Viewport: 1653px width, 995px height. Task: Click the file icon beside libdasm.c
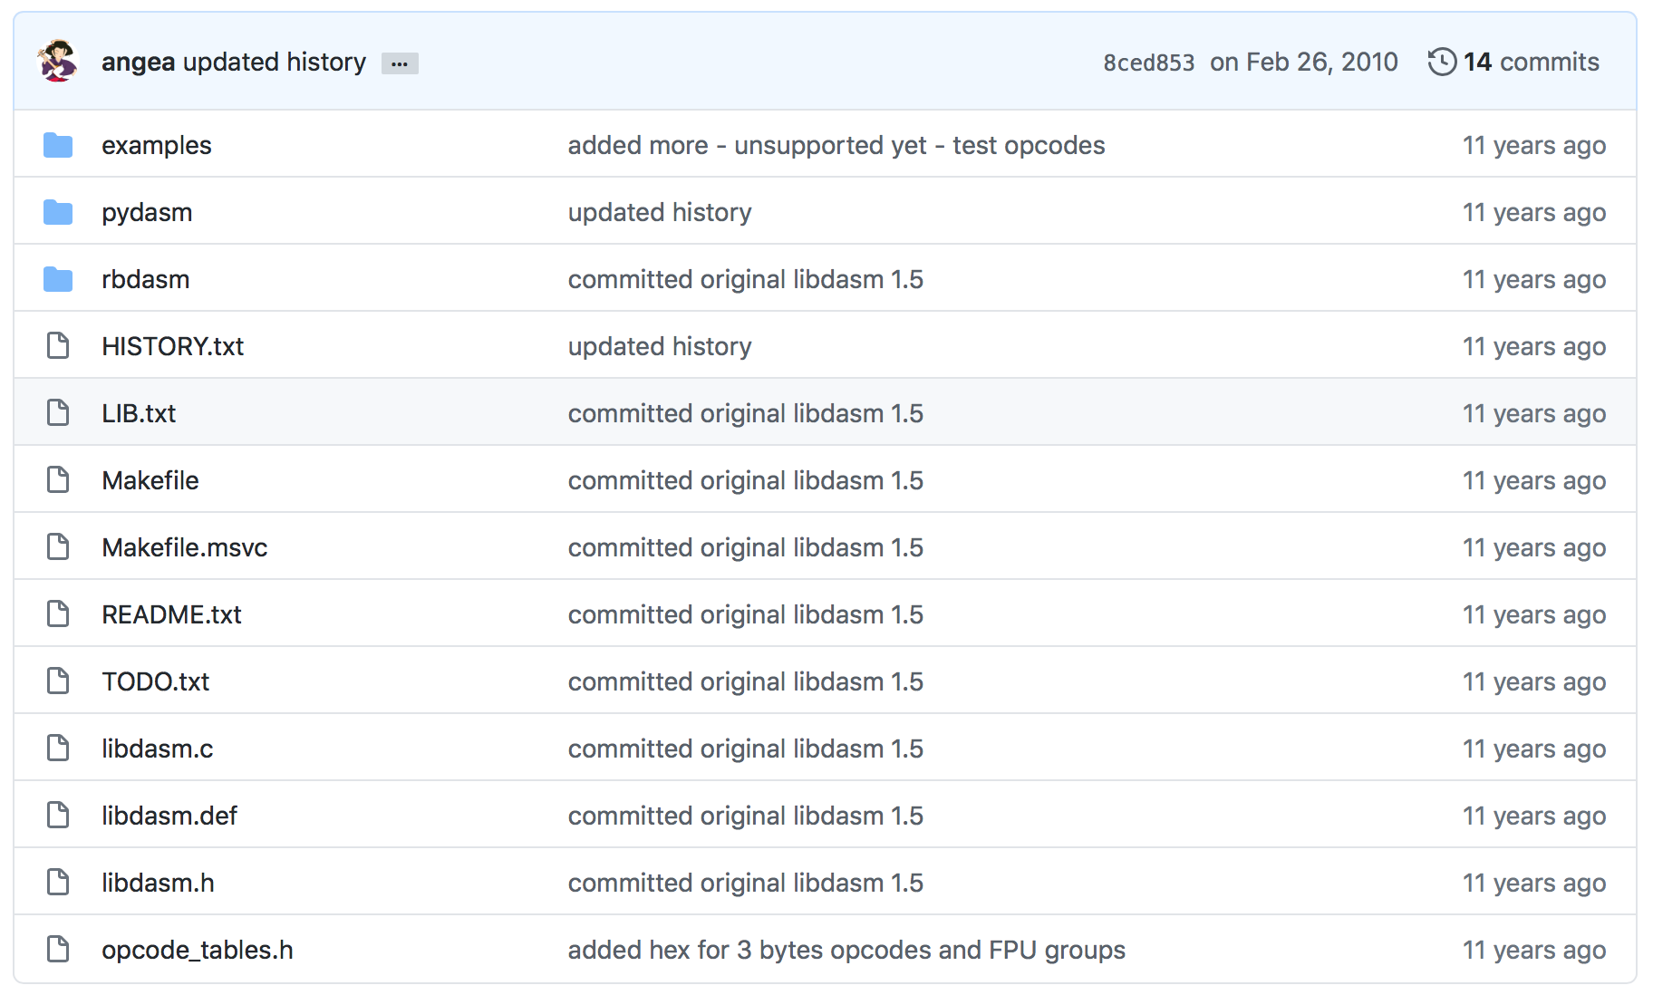click(x=57, y=748)
